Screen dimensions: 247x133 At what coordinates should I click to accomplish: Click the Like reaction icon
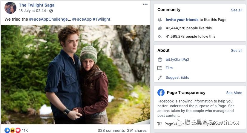click(7, 130)
